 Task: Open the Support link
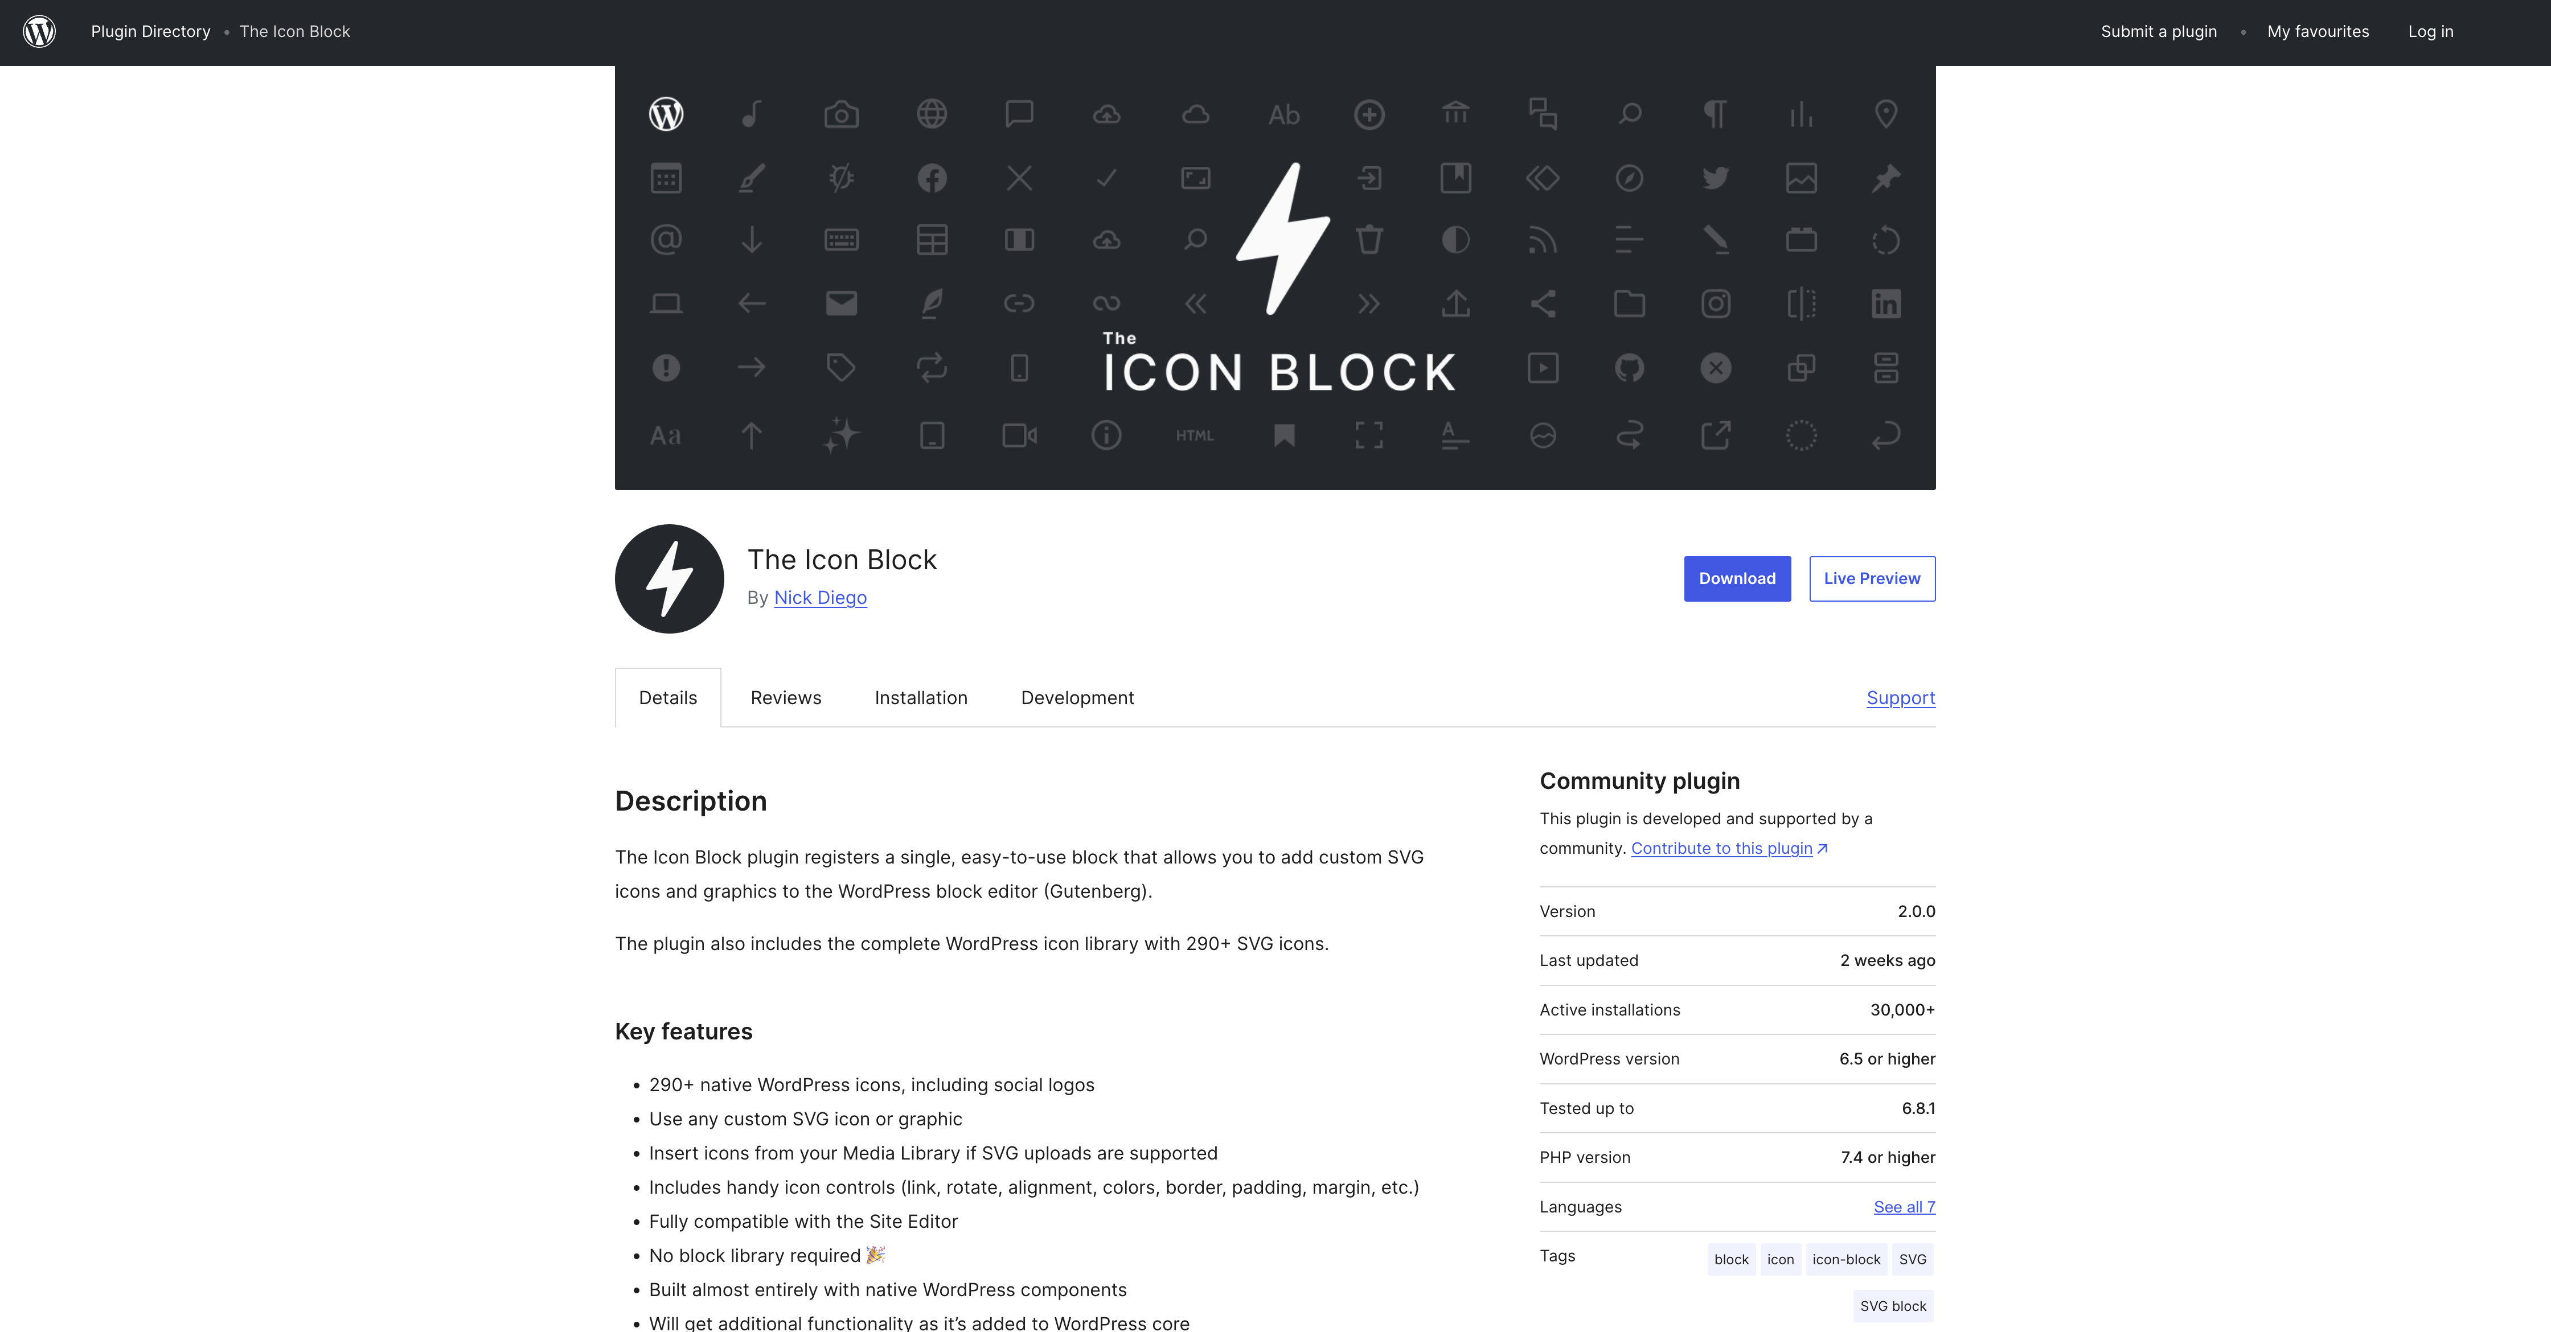click(x=1900, y=698)
